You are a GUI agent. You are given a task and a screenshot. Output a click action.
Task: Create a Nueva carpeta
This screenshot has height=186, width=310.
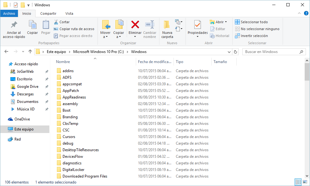click(167, 29)
